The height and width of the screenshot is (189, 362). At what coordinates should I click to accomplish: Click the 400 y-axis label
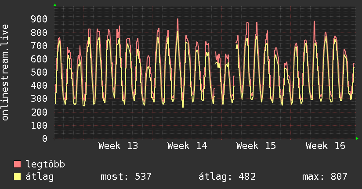click(39, 85)
